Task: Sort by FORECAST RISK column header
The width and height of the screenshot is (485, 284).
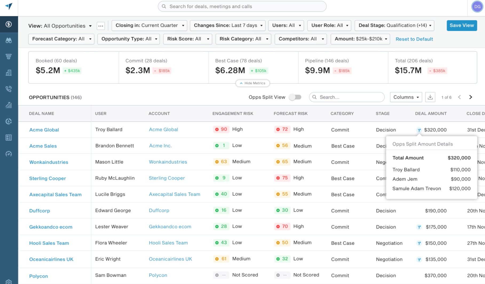Action: [290, 114]
